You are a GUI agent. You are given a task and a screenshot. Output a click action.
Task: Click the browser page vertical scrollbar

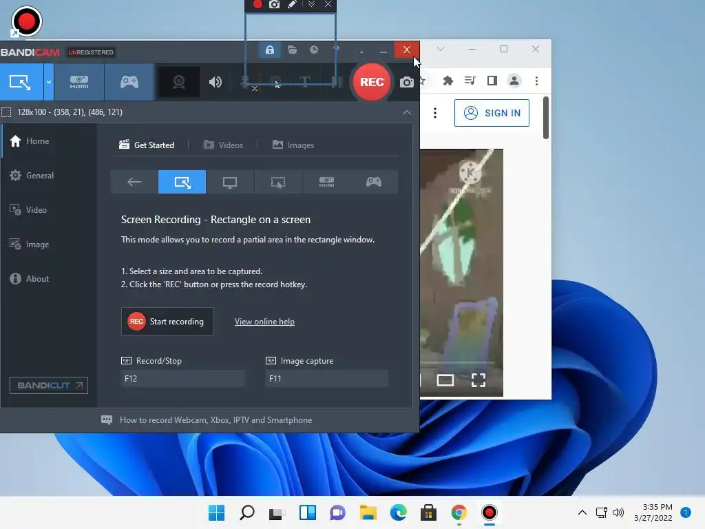(546, 118)
